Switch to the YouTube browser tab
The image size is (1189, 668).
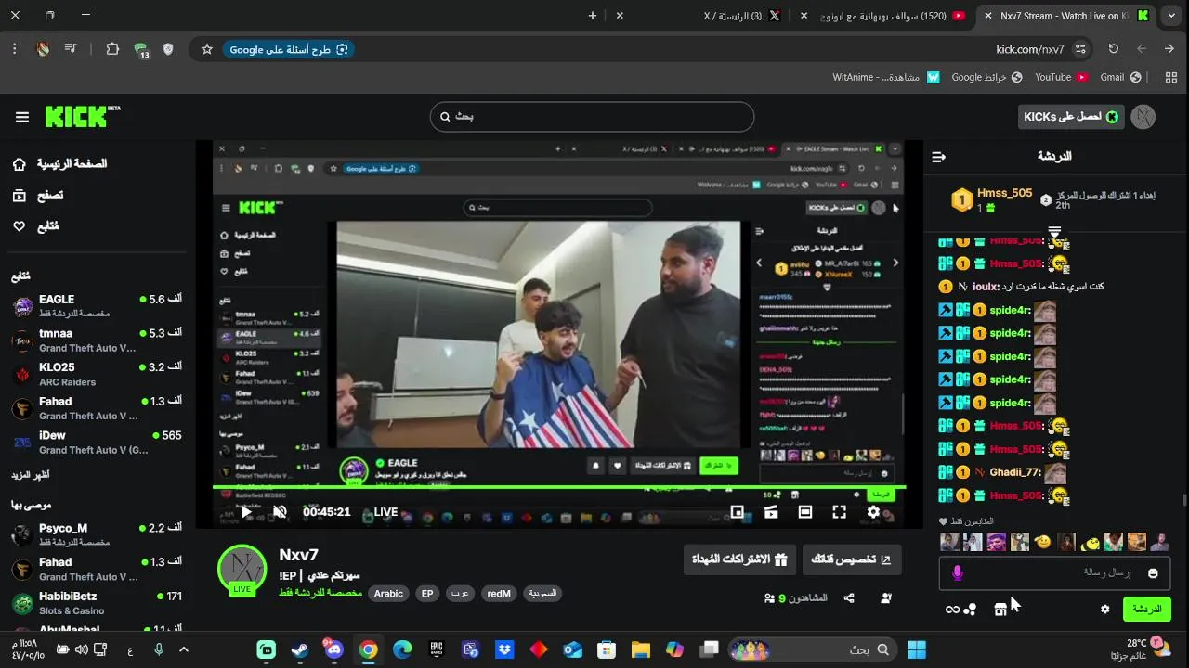point(882,16)
